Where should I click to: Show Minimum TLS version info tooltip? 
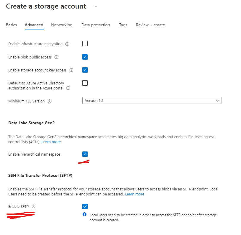coord(49,101)
